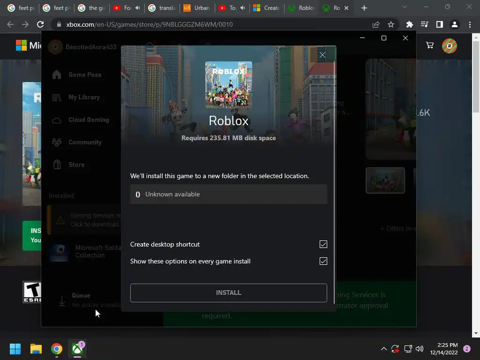
Task: Click the Queue download arrow icon
Action: click(x=62, y=301)
